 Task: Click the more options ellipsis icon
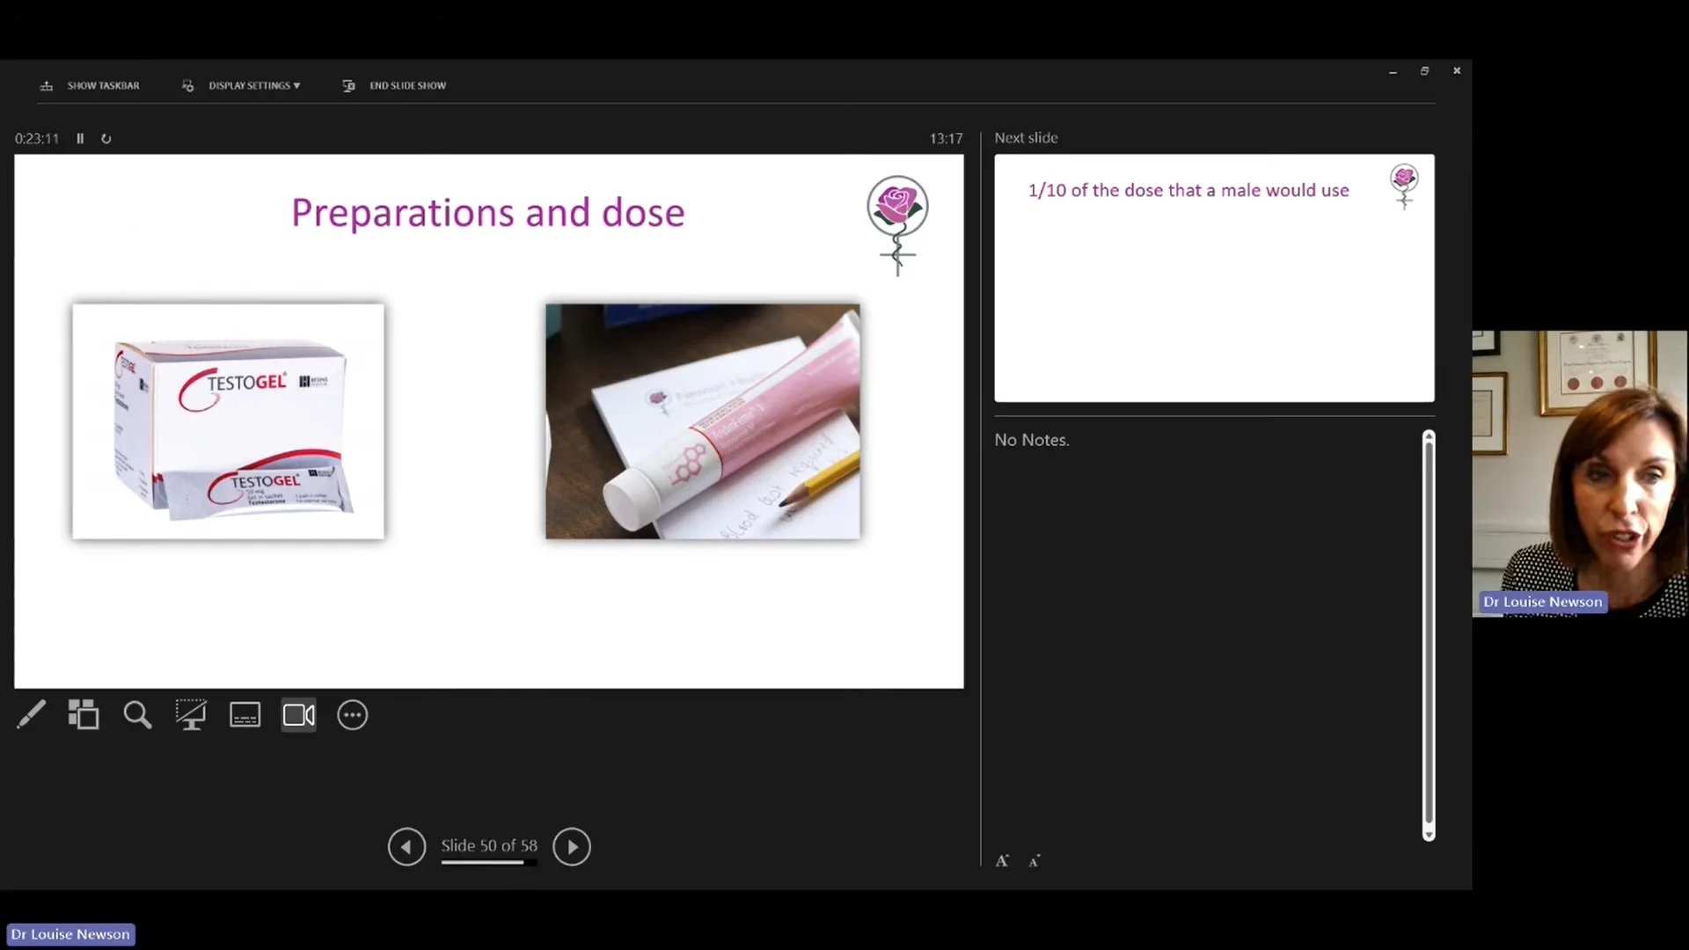point(353,714)
